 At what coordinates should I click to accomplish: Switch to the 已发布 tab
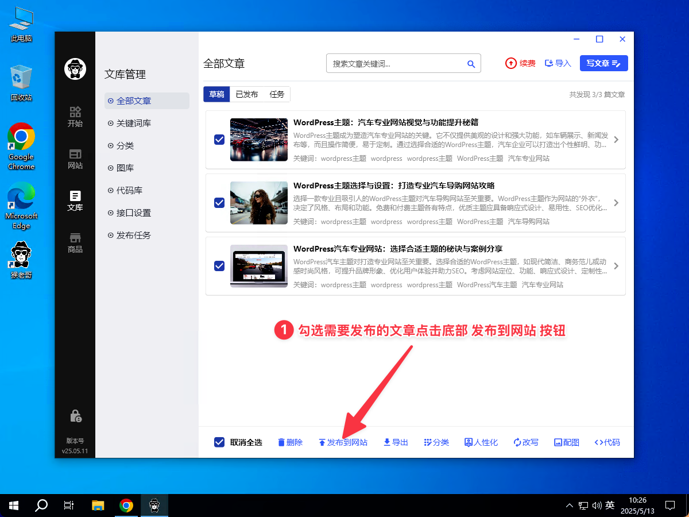pyautogui.click(x=247, y=94)
